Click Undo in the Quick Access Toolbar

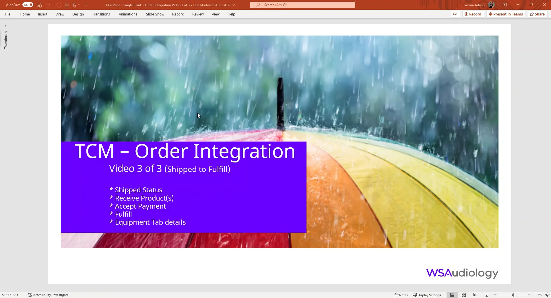click(x=47, y=5)
